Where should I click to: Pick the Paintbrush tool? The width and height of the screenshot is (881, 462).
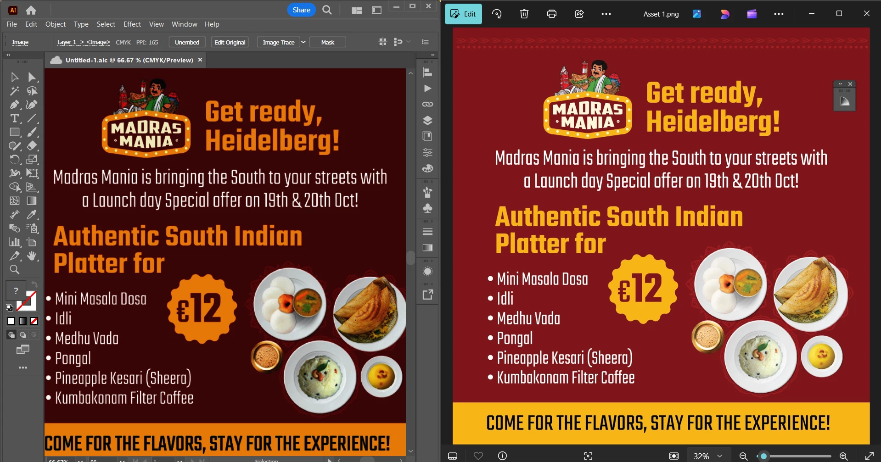click(32, 132)
